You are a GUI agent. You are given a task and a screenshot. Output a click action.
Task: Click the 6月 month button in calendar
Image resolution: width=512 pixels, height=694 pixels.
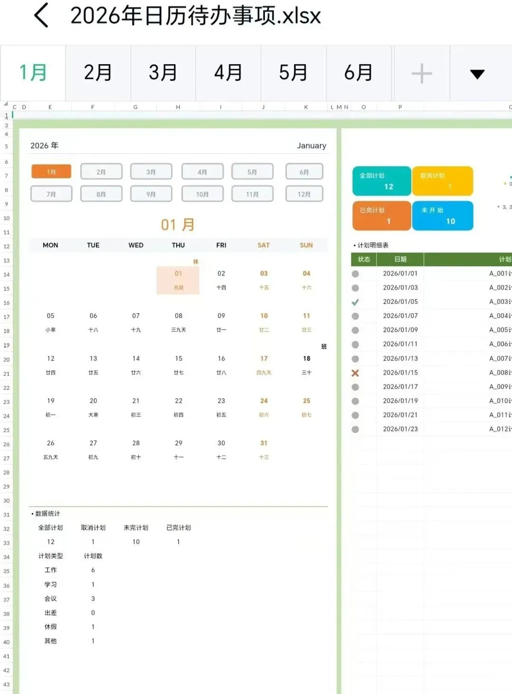(304, 171)
